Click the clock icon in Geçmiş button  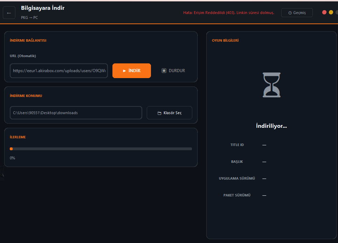(290, 13)
